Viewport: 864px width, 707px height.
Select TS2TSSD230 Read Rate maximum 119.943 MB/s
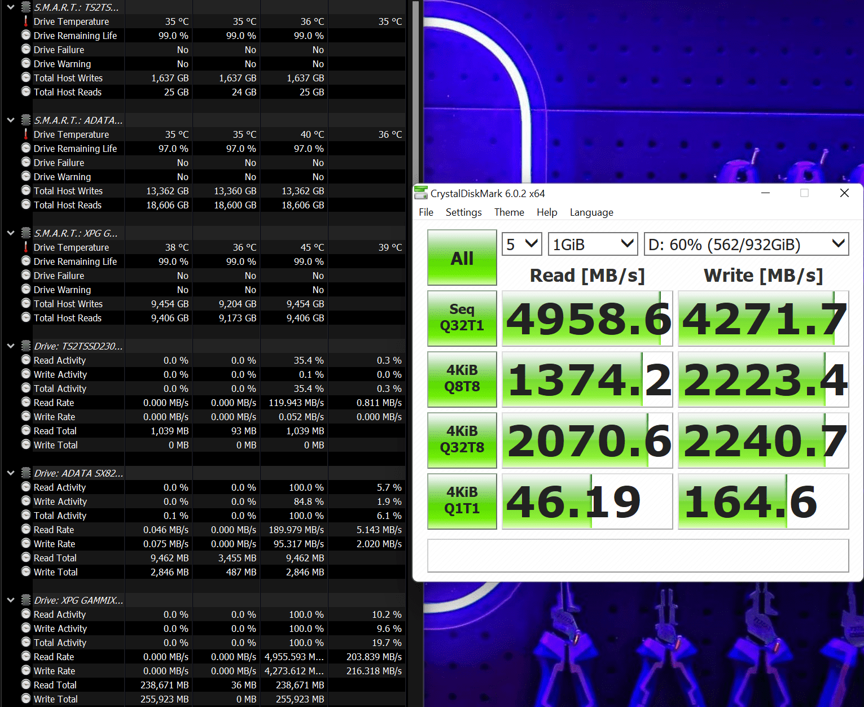point(296,403)
